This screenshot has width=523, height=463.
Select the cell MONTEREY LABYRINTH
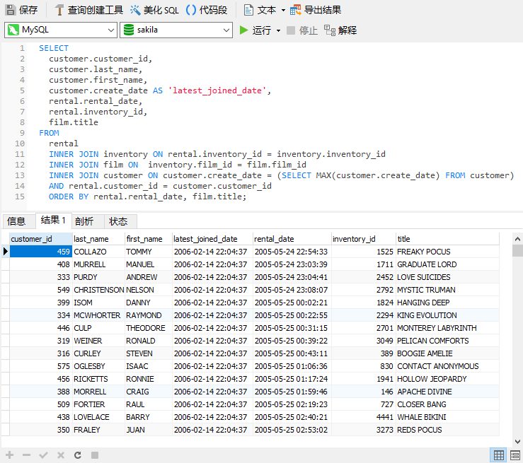point(447,328)
